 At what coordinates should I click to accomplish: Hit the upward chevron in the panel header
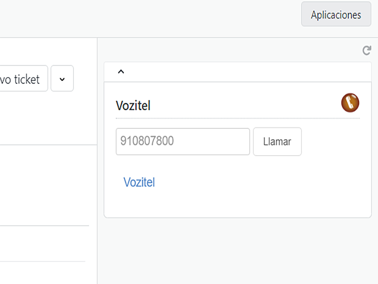click(121, 72)
